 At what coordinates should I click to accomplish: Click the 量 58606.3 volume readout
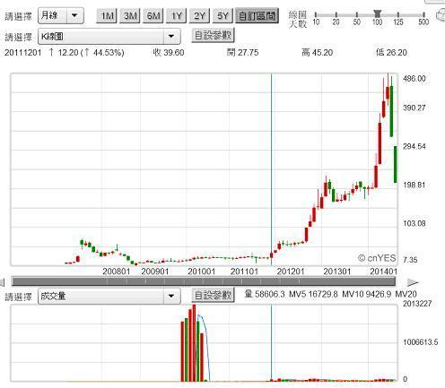[x=265, y=294]
